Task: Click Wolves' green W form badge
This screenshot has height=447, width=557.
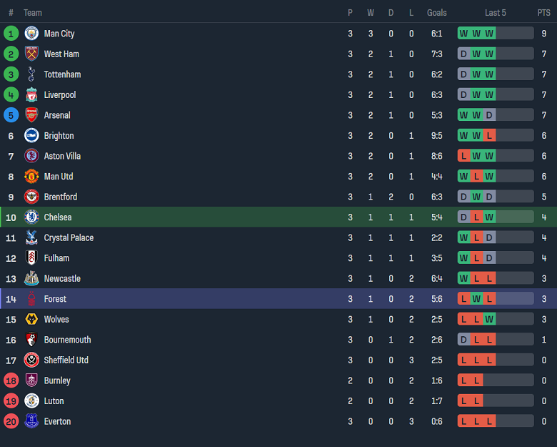Action: pos(489,319)
